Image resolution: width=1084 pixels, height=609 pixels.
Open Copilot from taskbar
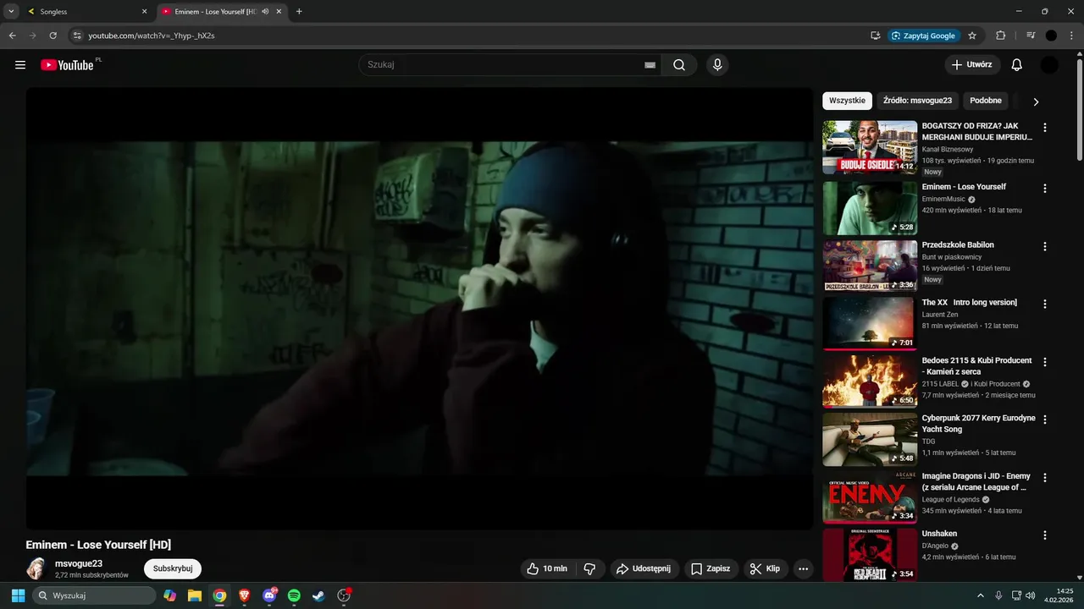pos(170,595)
